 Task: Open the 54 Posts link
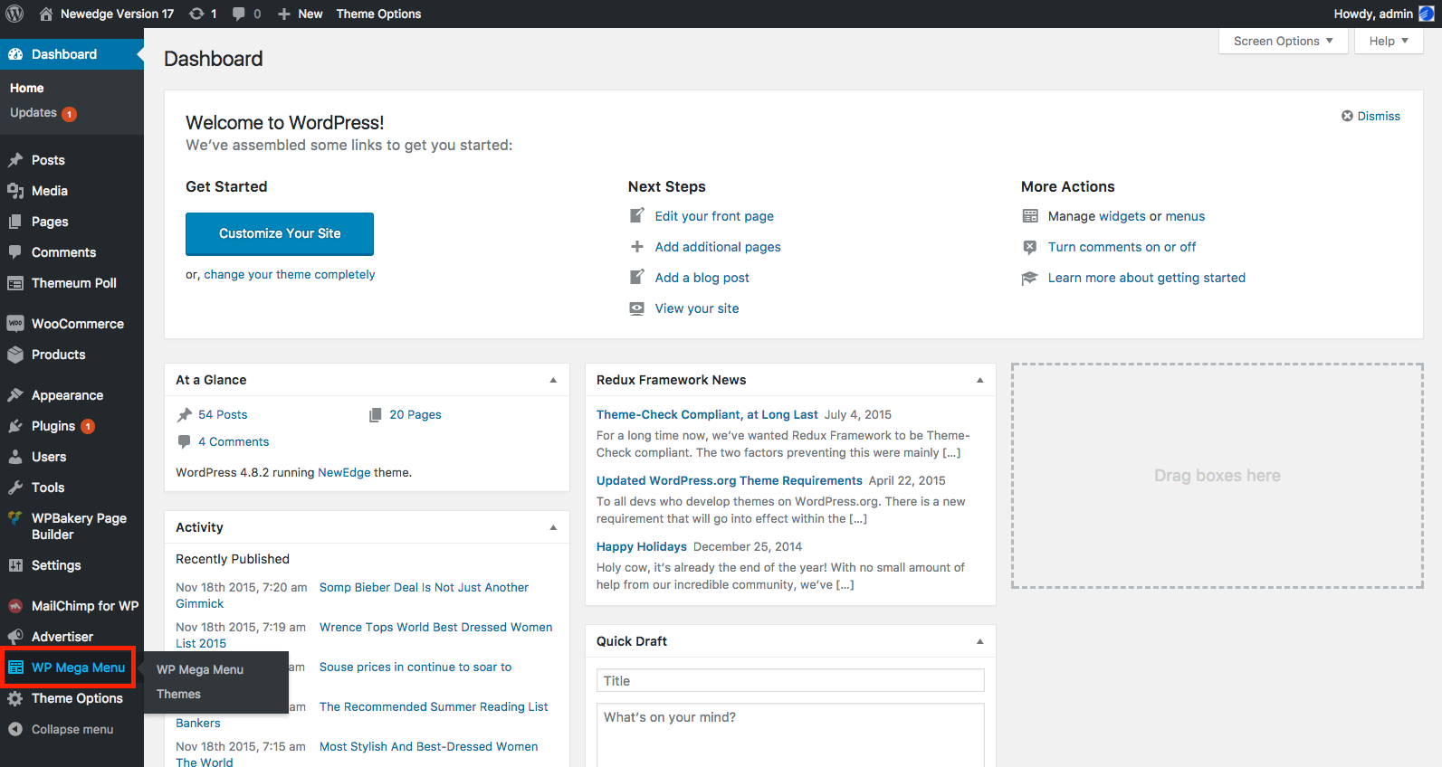coord(223,414)
